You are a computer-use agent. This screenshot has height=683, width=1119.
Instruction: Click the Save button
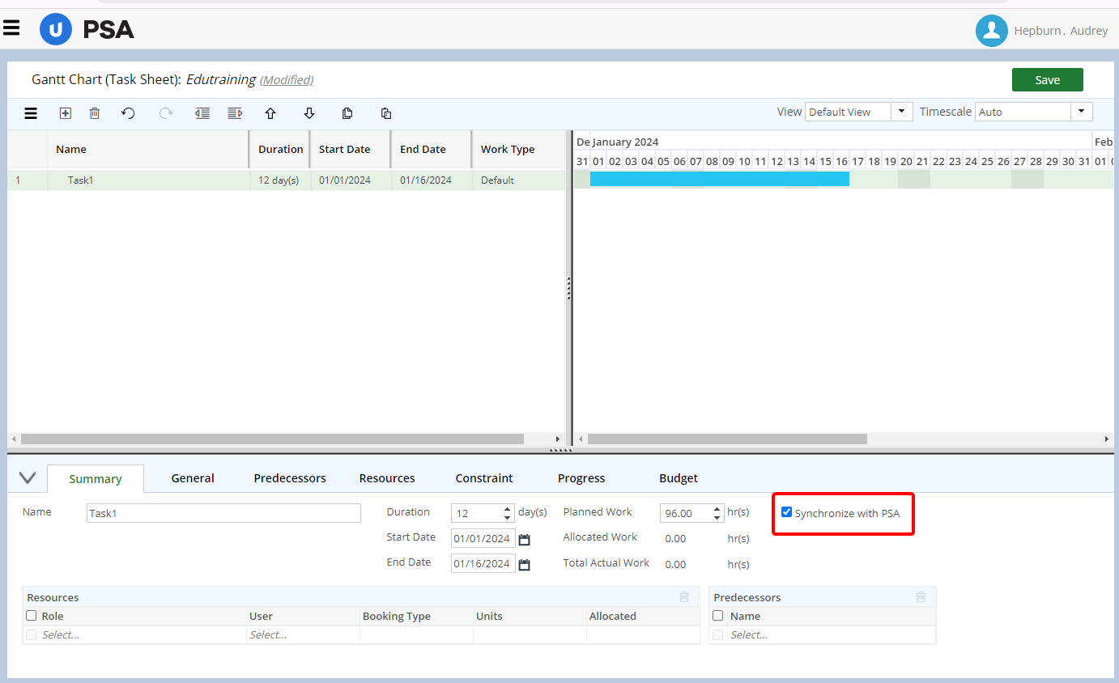(x=1047, y=79)
